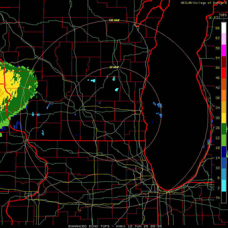Click the legend value '46'
This screenshot has width=228, height=228.
pos(218,78)
